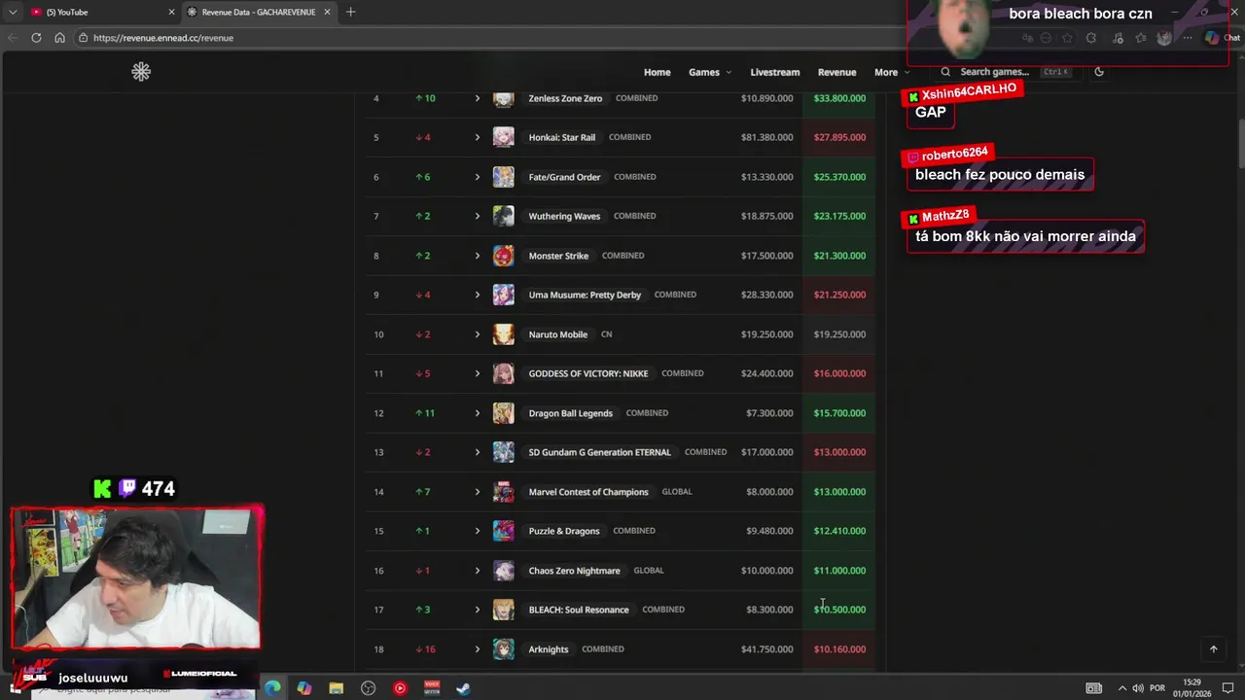The height and width of the screenshot is (700, 1245).
Task: Click the Fate/Grand Order game icon
Action: (x=504, y=177)
